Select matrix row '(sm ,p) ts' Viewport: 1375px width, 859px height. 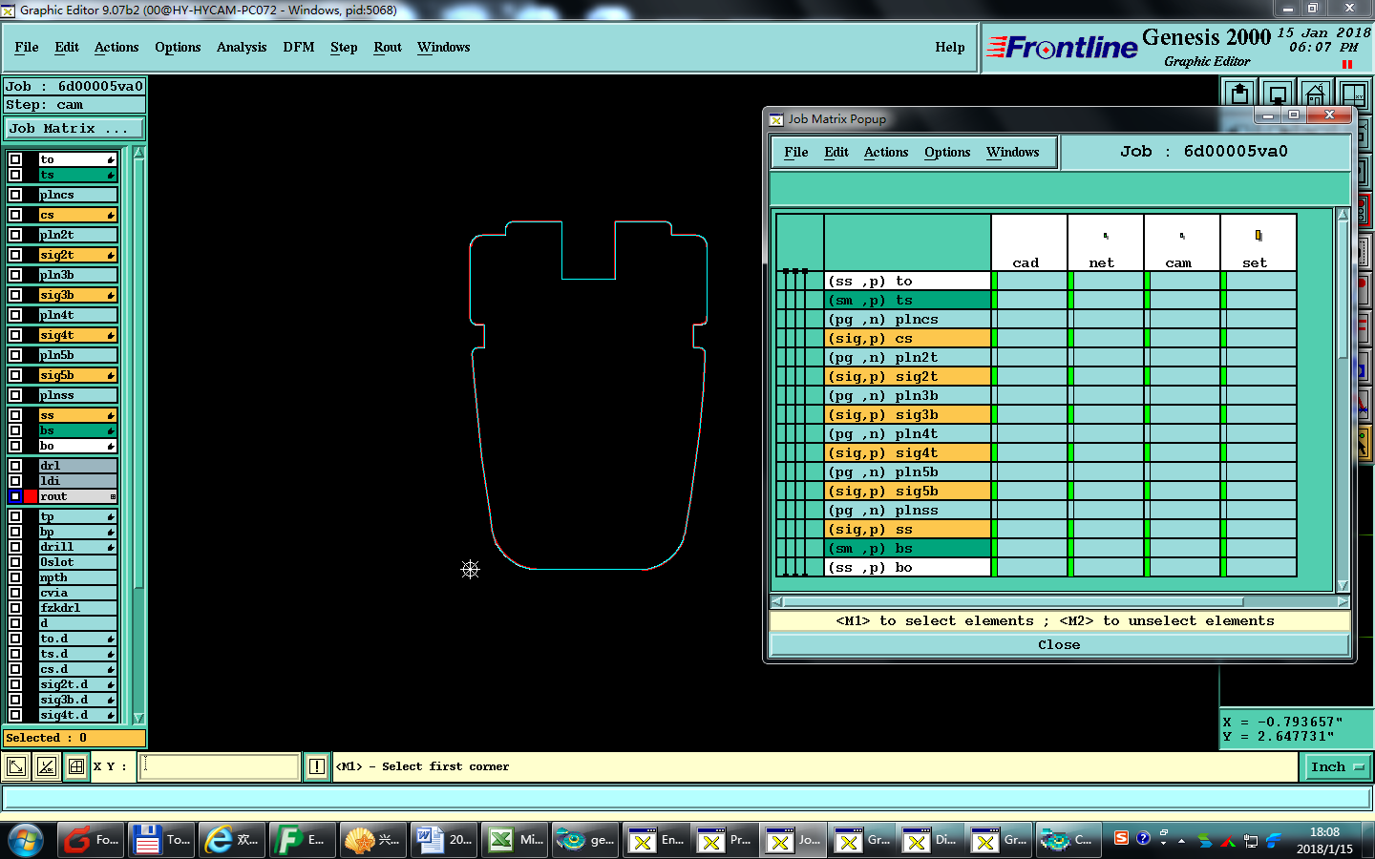tap(908, 301)
